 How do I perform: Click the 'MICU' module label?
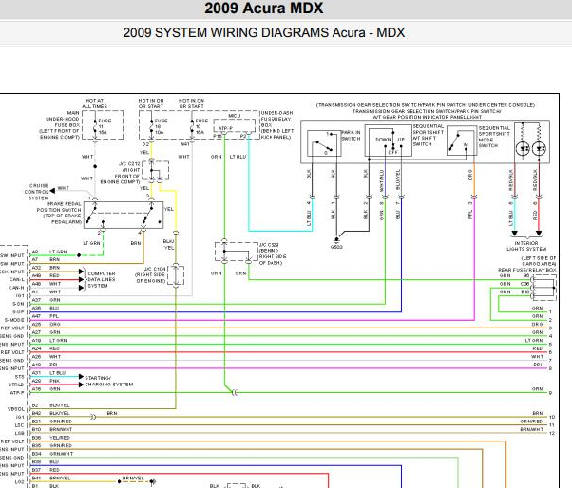[x=234, y=116]
